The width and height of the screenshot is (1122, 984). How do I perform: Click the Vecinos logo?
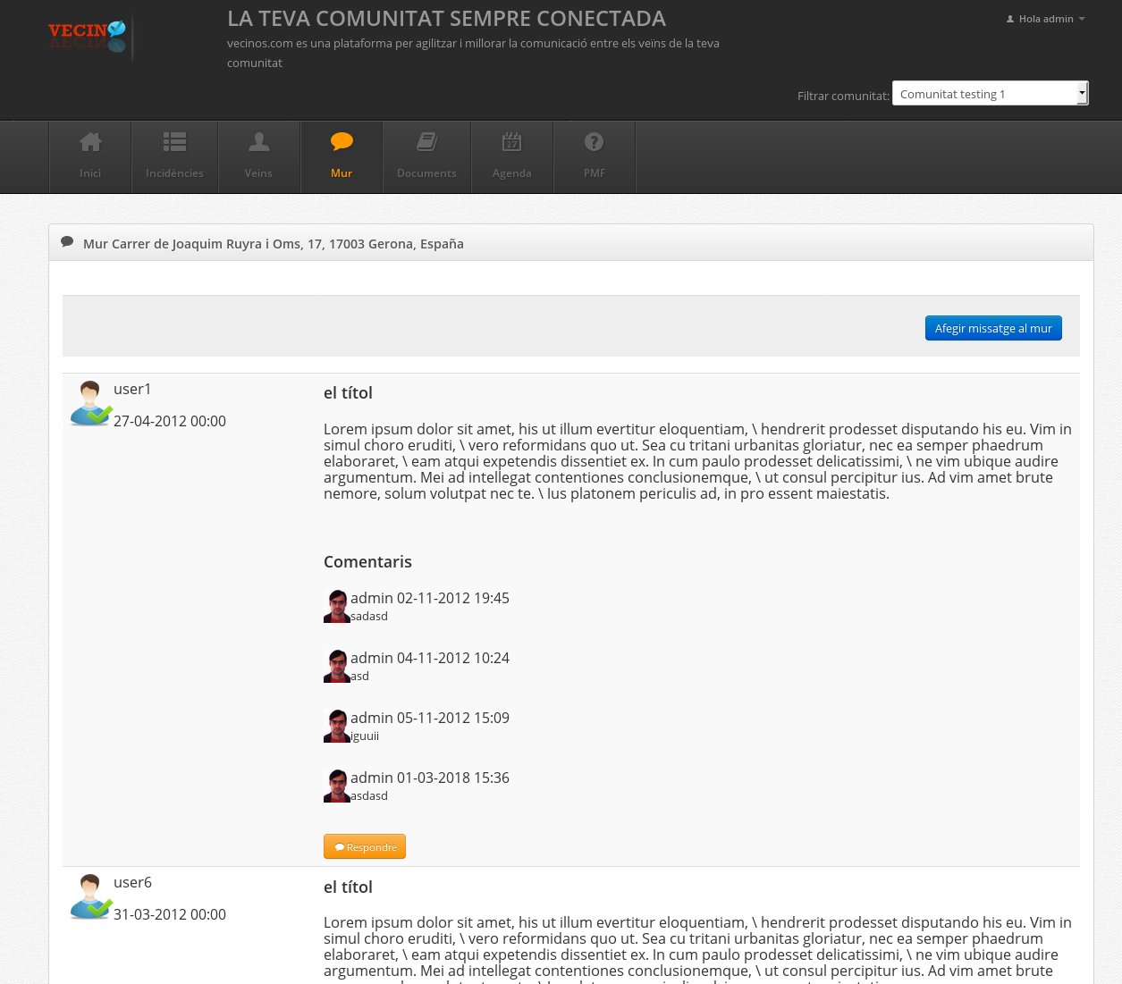pos(88,37)
